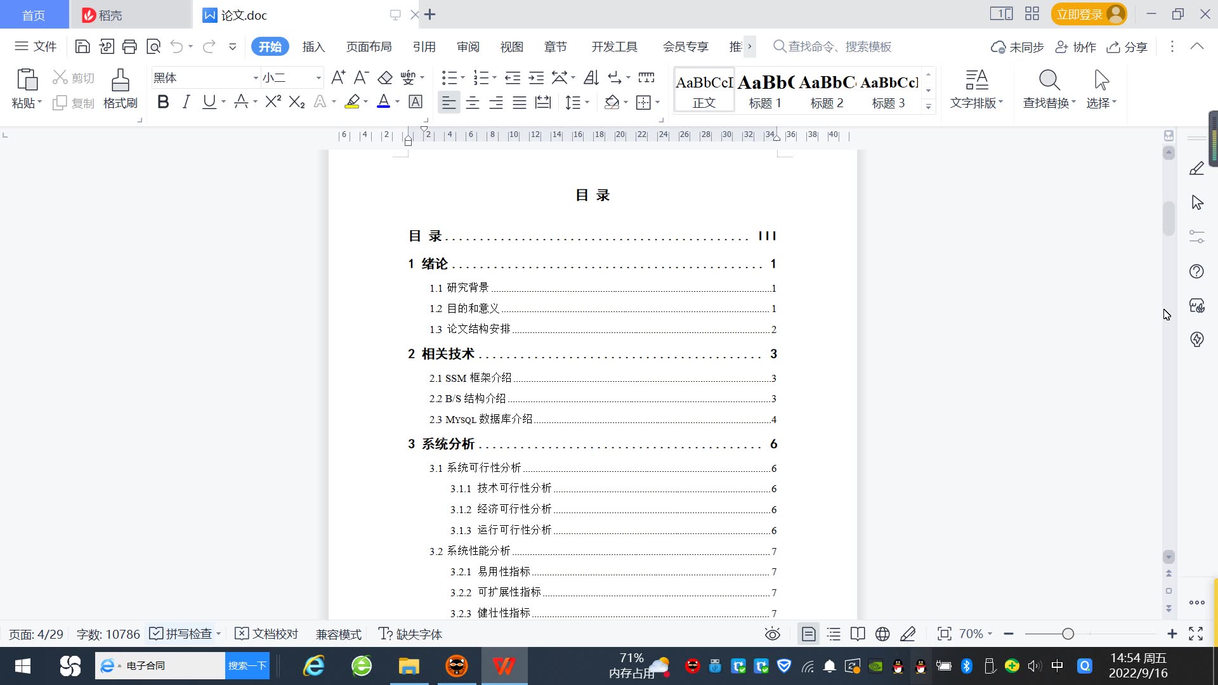Select the Format Painter tool
This screenshot has height=685, width=1218.
(119, 89)
